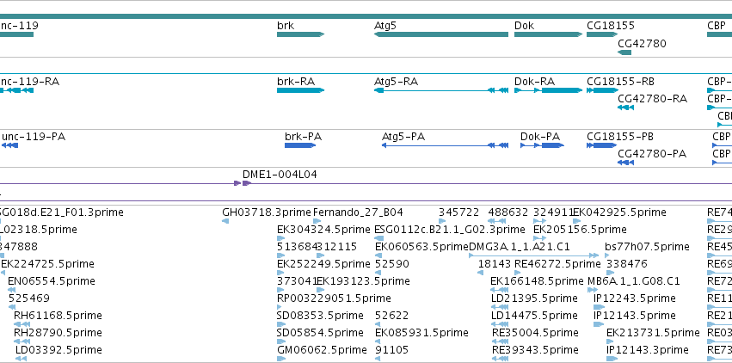Click the Dok-RA transcript glyph
Viewport: 732px width, 363px height.
549,90
